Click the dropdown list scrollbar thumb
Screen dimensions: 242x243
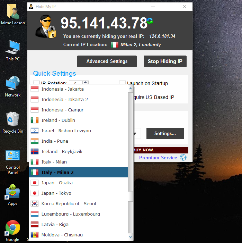pos(131,196)
